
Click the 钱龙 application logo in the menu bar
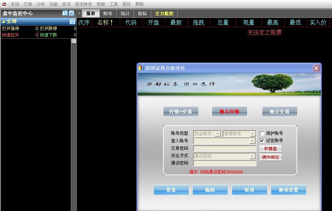point(4,4)
